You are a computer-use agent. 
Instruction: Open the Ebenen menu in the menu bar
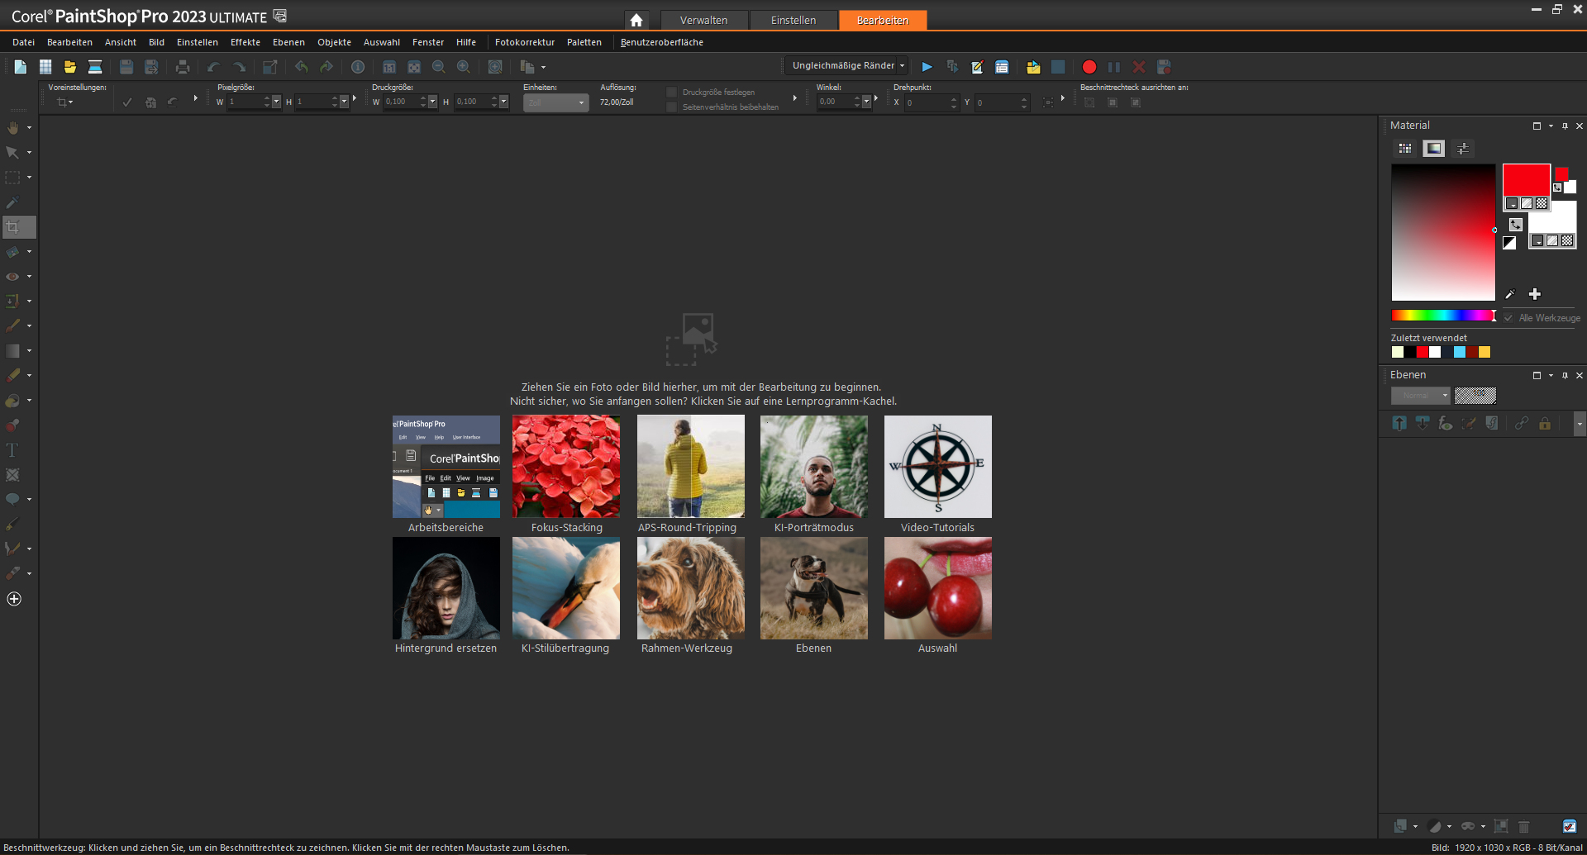pos(288,42)
